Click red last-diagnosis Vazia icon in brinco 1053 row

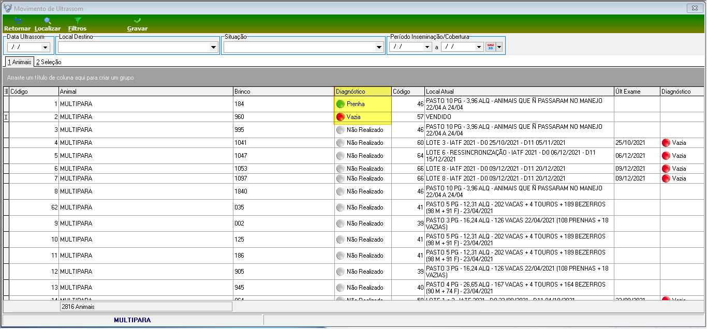click(x=666, y=169)
